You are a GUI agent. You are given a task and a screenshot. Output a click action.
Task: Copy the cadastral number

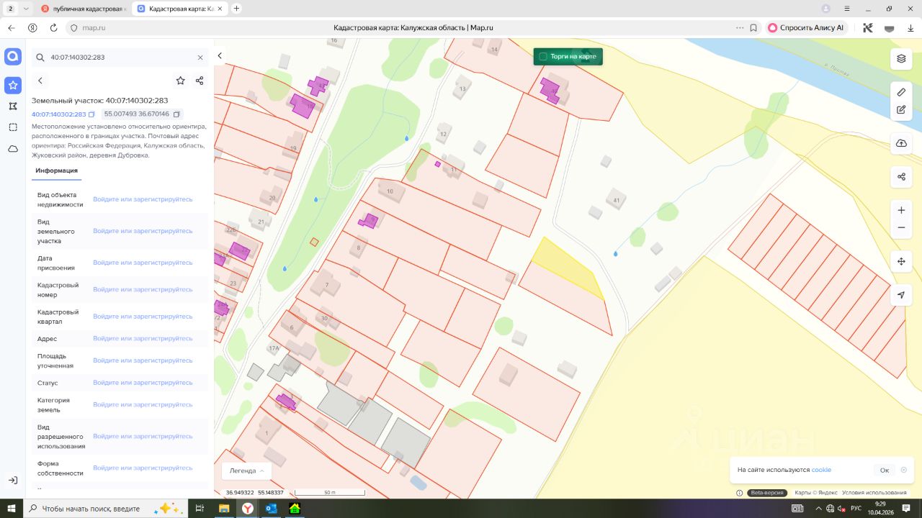click(91, 114)
